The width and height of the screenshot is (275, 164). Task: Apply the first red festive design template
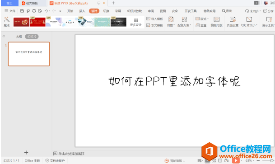[21, 22]
